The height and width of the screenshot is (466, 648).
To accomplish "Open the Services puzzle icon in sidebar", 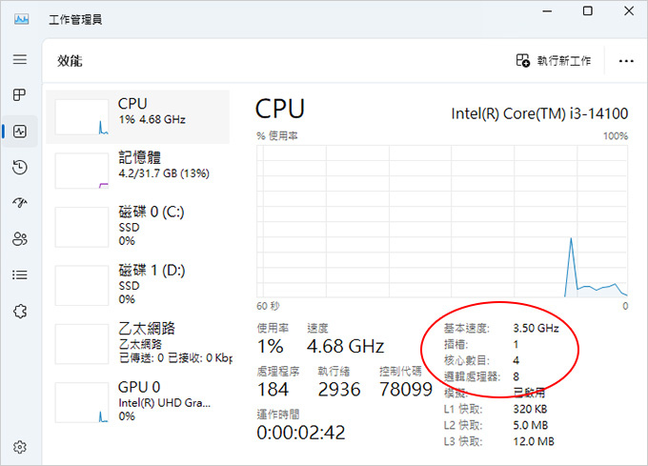I will point(19,311).
